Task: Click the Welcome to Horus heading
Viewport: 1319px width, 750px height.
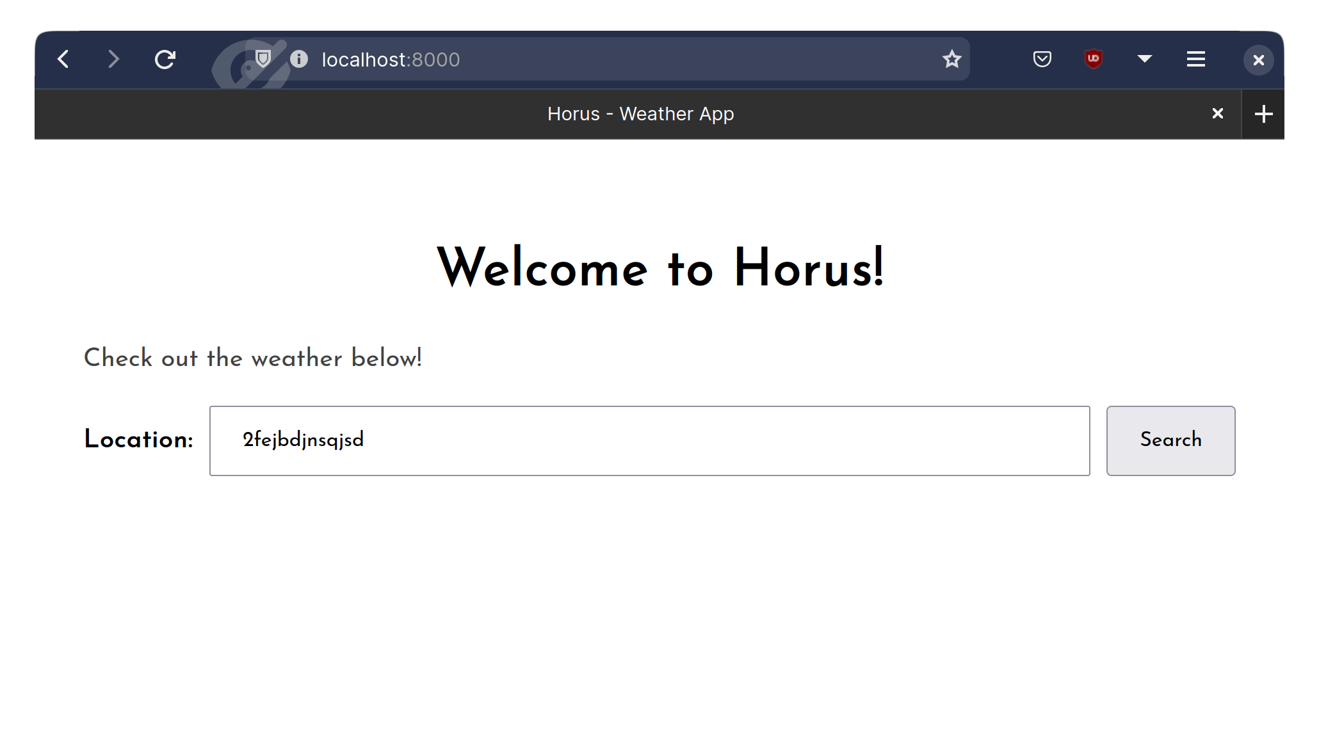Action: coord(660,269)
